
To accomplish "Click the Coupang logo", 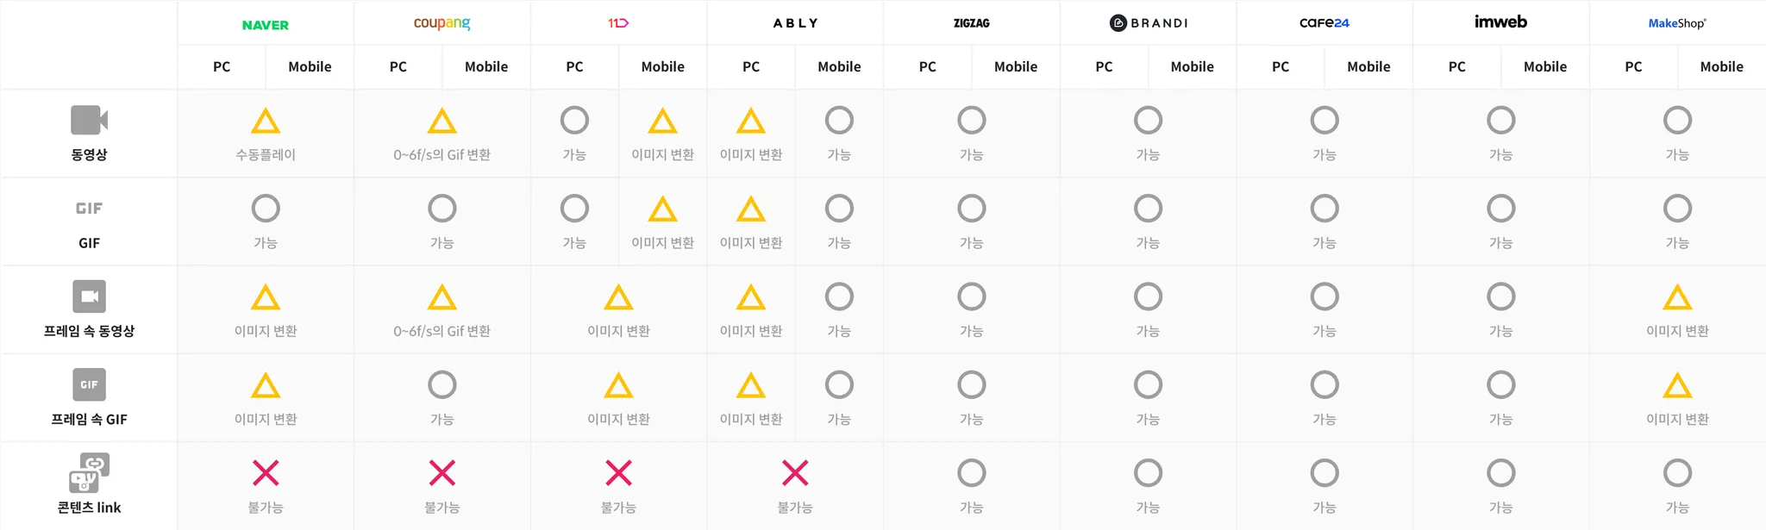I will click(x=441, y=23).
